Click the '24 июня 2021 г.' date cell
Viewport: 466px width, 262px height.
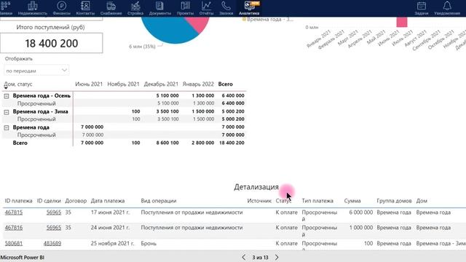pos(110,228)
